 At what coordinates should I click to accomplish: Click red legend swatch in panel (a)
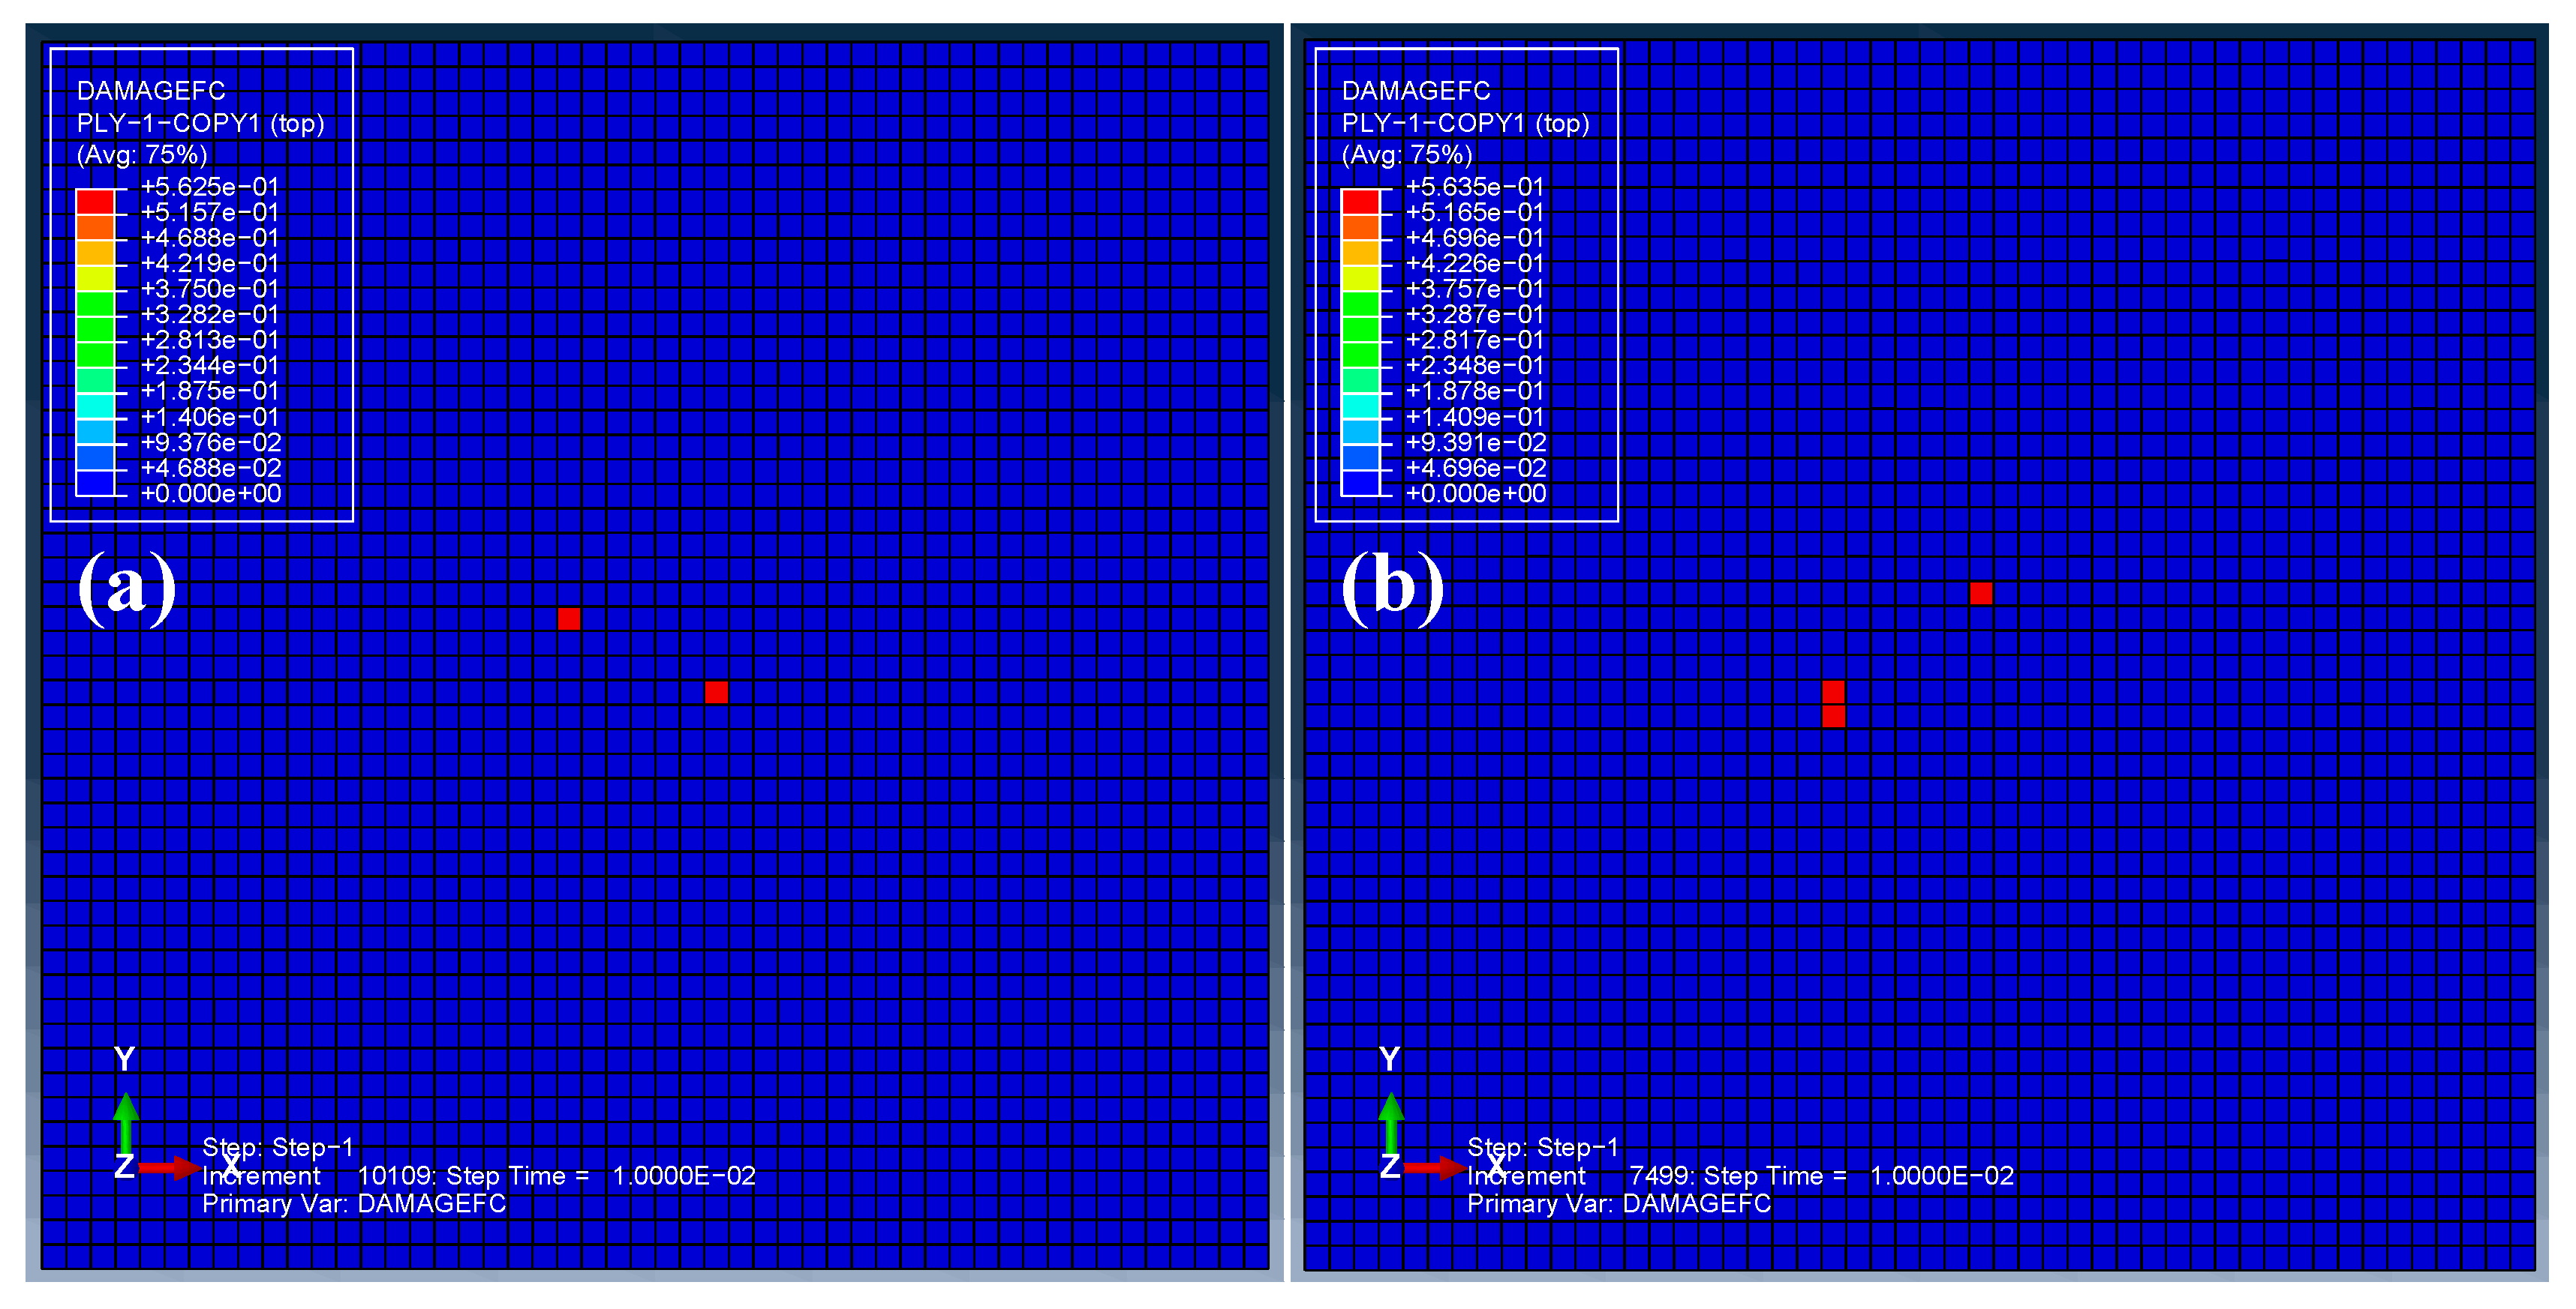coord(95,201)
